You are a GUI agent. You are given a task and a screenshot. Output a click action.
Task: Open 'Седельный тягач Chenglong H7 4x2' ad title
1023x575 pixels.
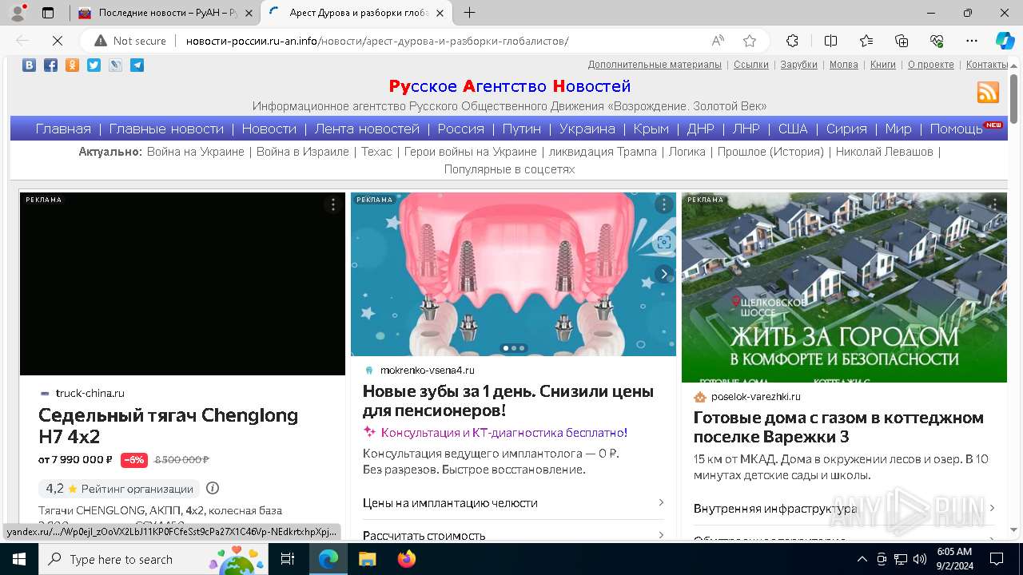[169, 426]
